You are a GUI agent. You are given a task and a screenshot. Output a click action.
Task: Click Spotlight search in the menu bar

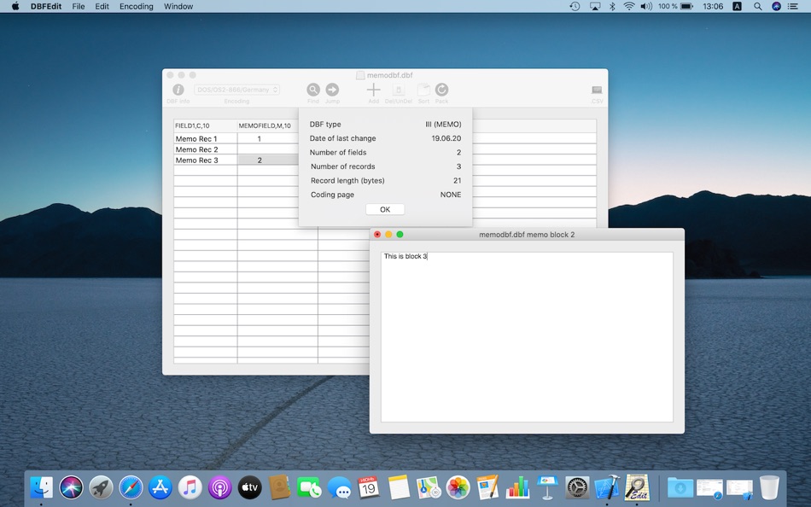pyautogui.click(x=757, y=6)
